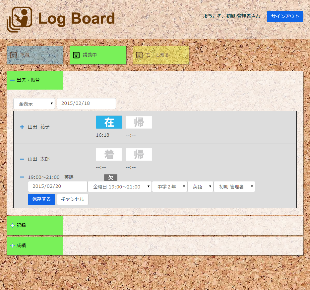310x290 pixels.
Task: Click the 2015/02/18 date field
Action: click(86, 104)
